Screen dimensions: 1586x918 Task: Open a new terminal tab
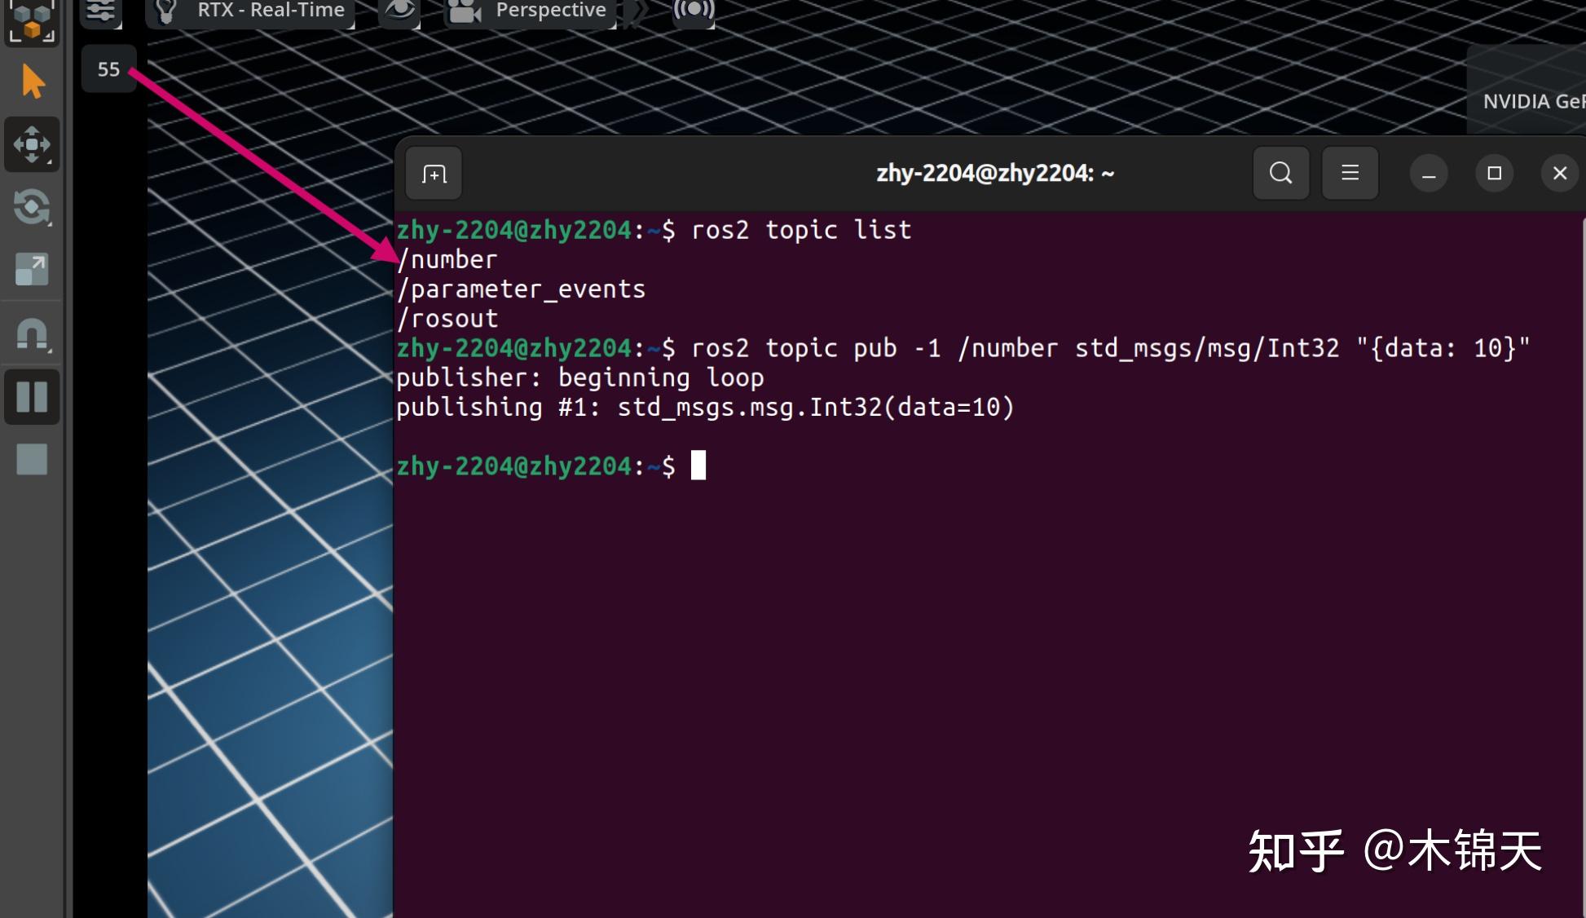click(x=433, y=173)
